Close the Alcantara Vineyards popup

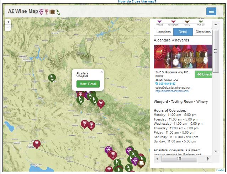[x=102, y=72]
